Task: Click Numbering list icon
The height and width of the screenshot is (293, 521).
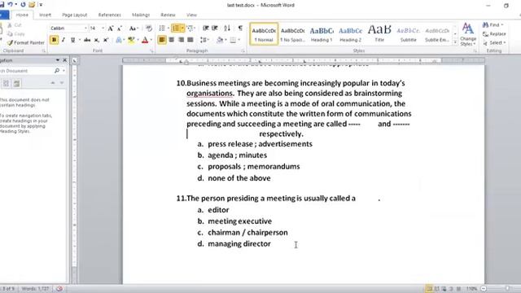Action: 176,28
